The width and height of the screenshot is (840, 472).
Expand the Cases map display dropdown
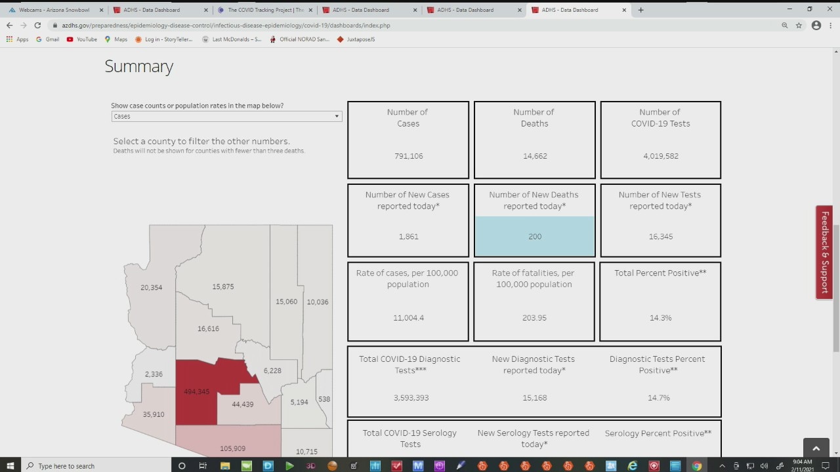pos(226,116)
